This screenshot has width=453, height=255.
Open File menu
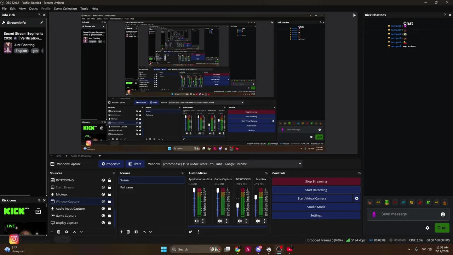4,8
